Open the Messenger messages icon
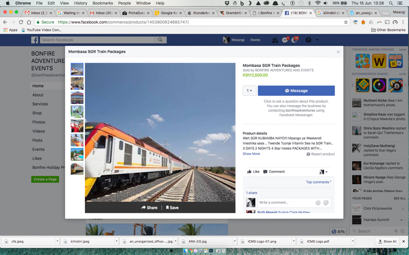409x255 pixels. coord(285,40)
